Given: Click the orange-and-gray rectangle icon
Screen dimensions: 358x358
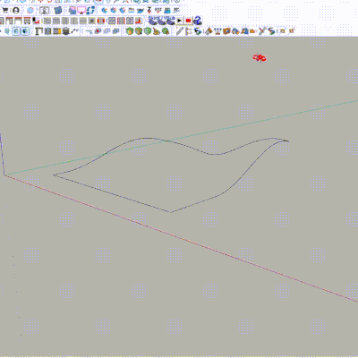Looking at the screenshot, I should pyautogui.click(x=57, y=30).
